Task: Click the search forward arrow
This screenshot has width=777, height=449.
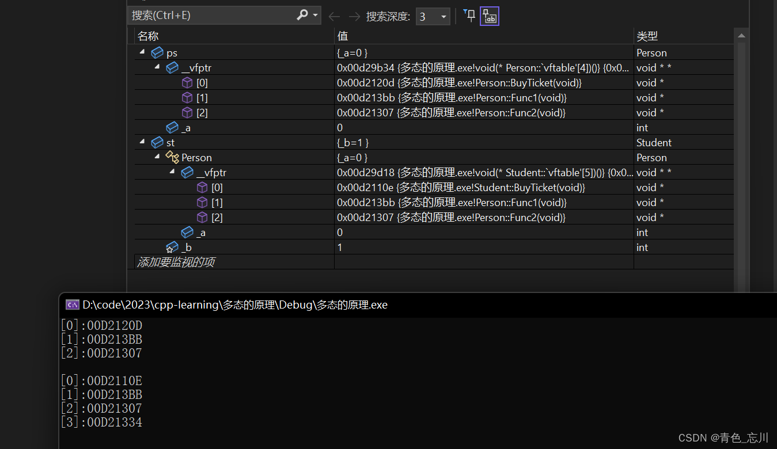Action: click(354, 17)
